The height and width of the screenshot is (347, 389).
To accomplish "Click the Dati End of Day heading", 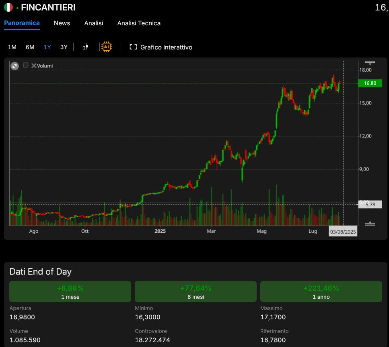I will tap(41, 271).
